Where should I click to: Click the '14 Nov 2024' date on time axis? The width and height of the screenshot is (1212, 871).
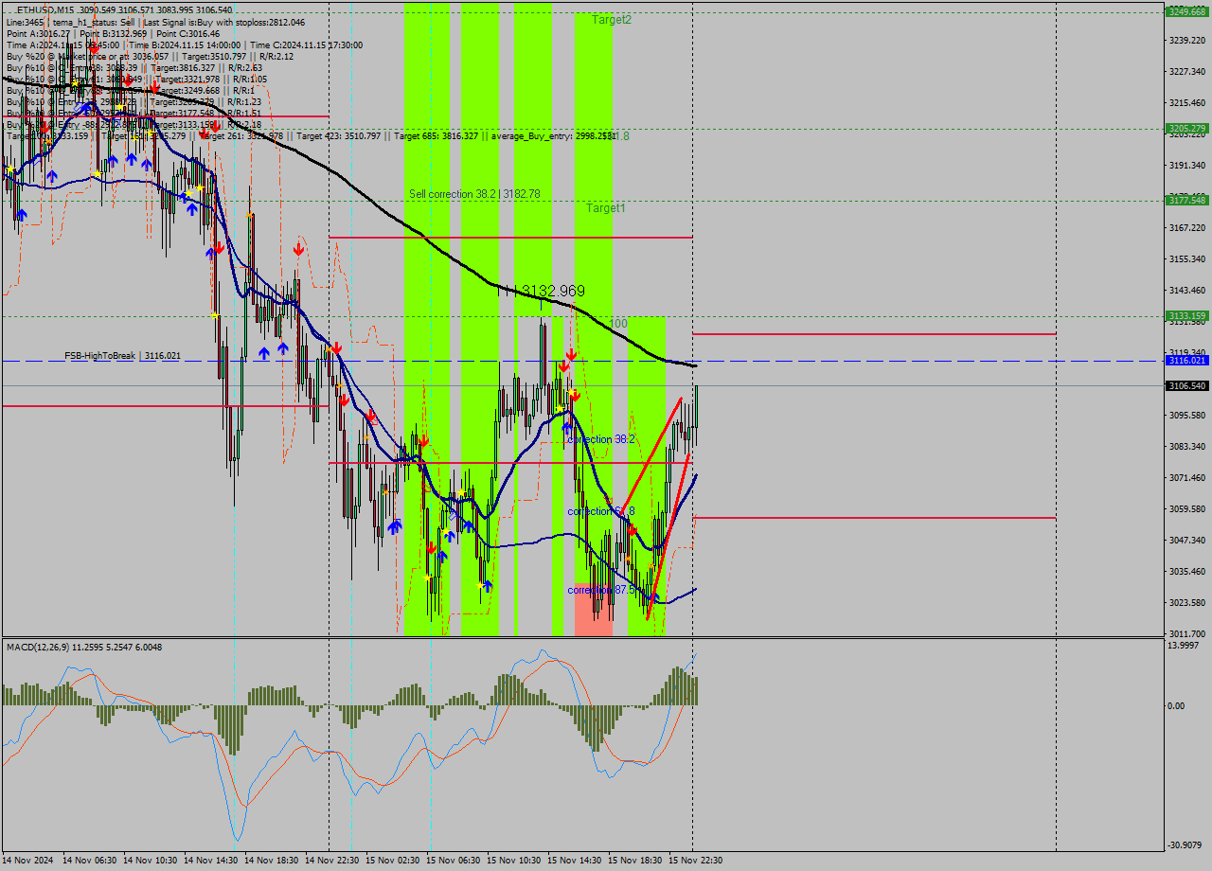(28, 861)
